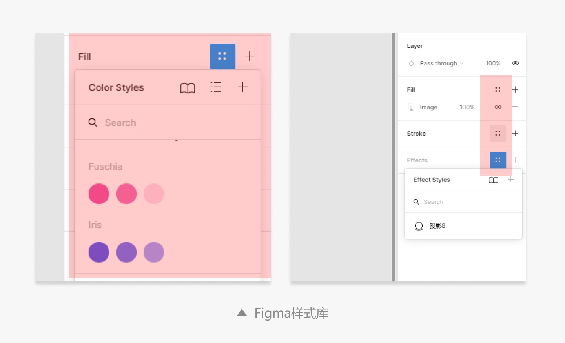Open the Stroke styles four-dot icon
This screenshot has height=343, width=565.
point(498,133)
